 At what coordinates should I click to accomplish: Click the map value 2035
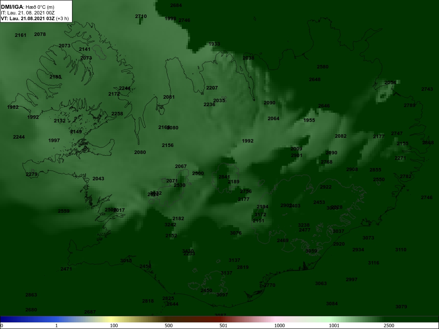pos(219,101)
